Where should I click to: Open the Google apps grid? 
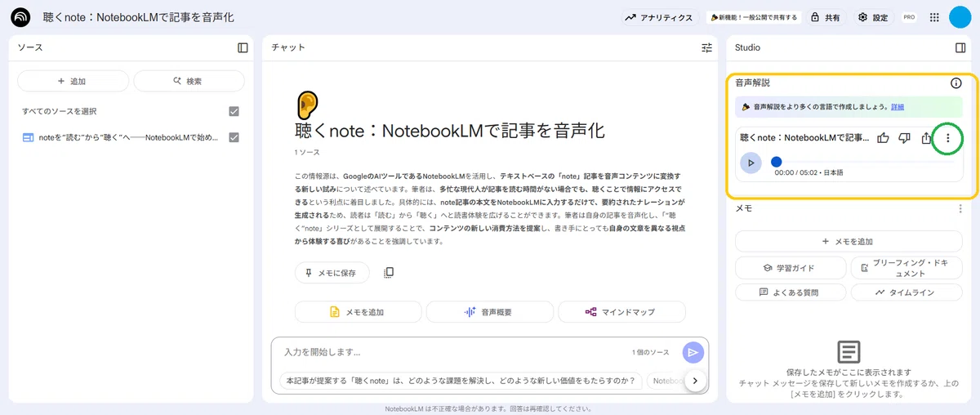(934, 17)
